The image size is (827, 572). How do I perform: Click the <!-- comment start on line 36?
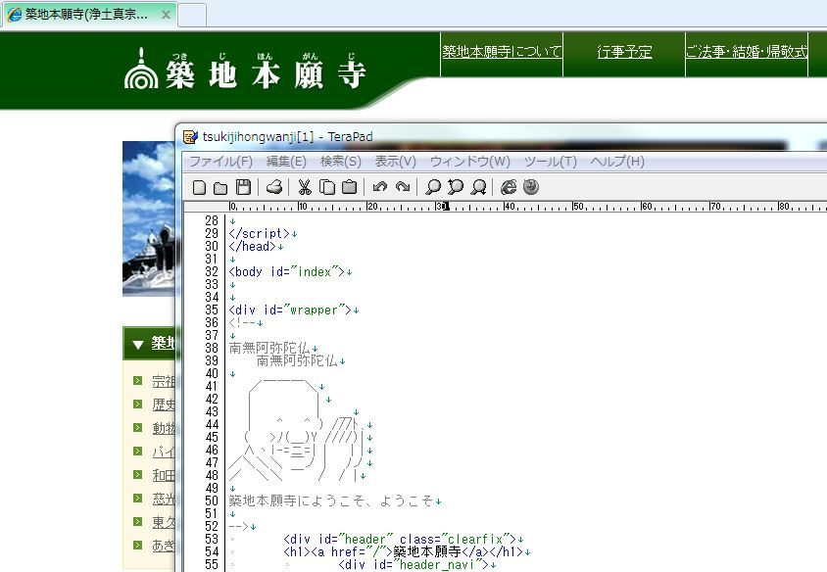(x=243, y=322)
